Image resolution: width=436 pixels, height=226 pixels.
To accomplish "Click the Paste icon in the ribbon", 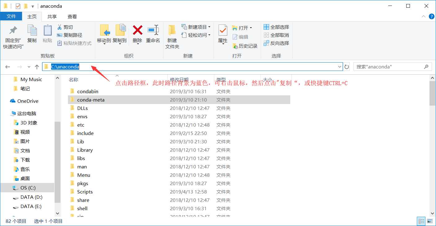I will [47, 30].
